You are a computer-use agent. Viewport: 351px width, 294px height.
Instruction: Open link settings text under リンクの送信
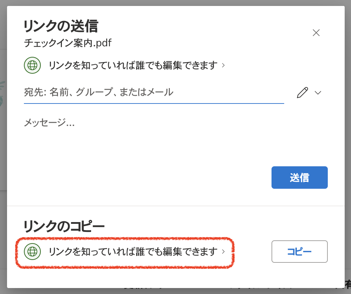pyautogui.click(x=133, y=65)
